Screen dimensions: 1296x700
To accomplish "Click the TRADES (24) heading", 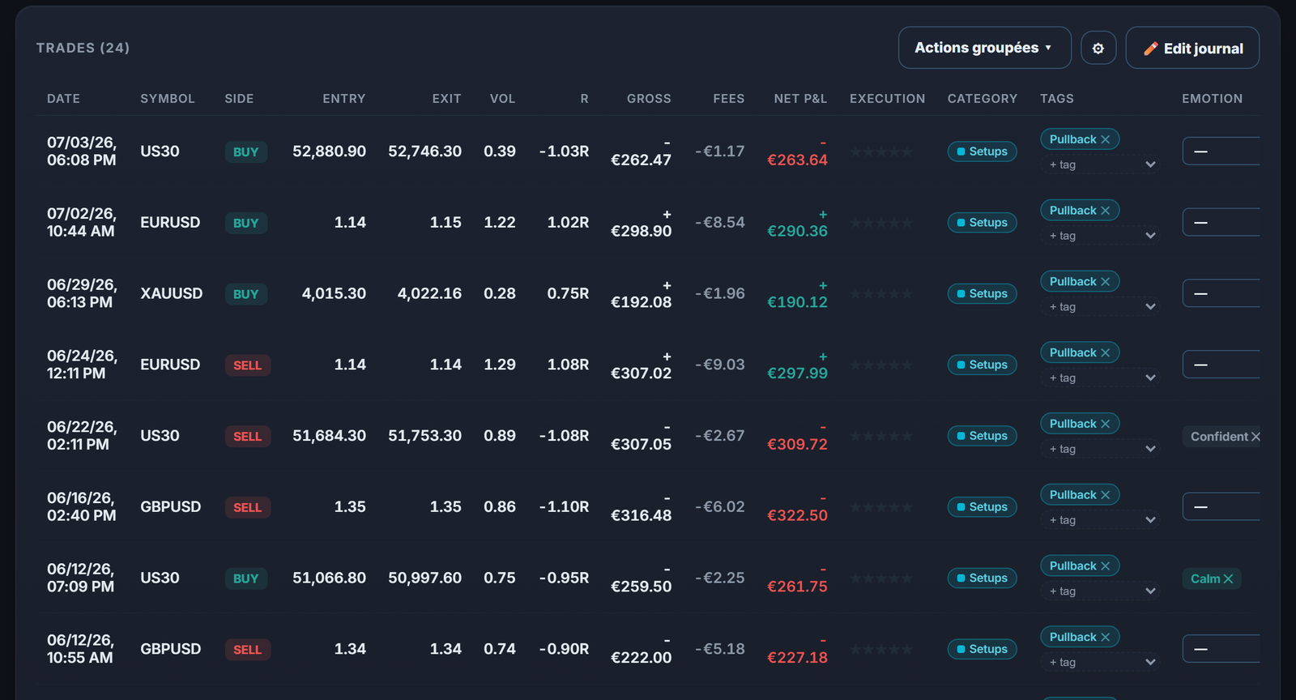I will coord(83,48).
